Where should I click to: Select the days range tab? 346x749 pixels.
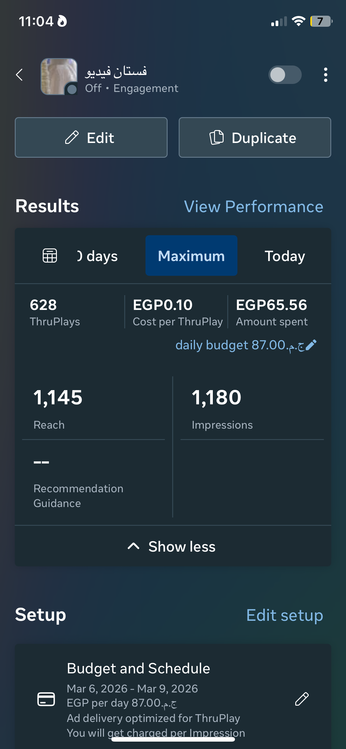coord(98,256)
